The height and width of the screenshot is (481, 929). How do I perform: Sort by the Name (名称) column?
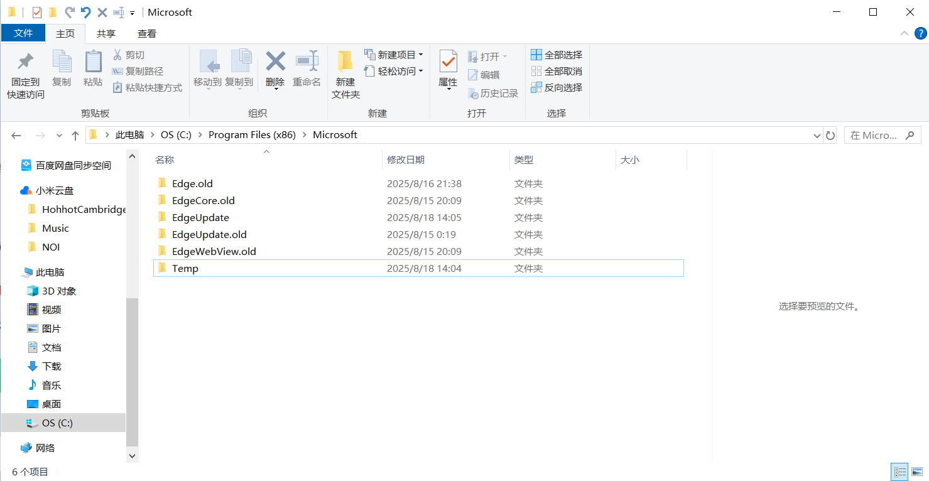(x=267, y=159)
